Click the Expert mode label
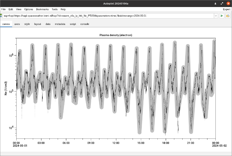Image resolution: width=232 pixels, height=156 pixels. [x=226, y=10]
